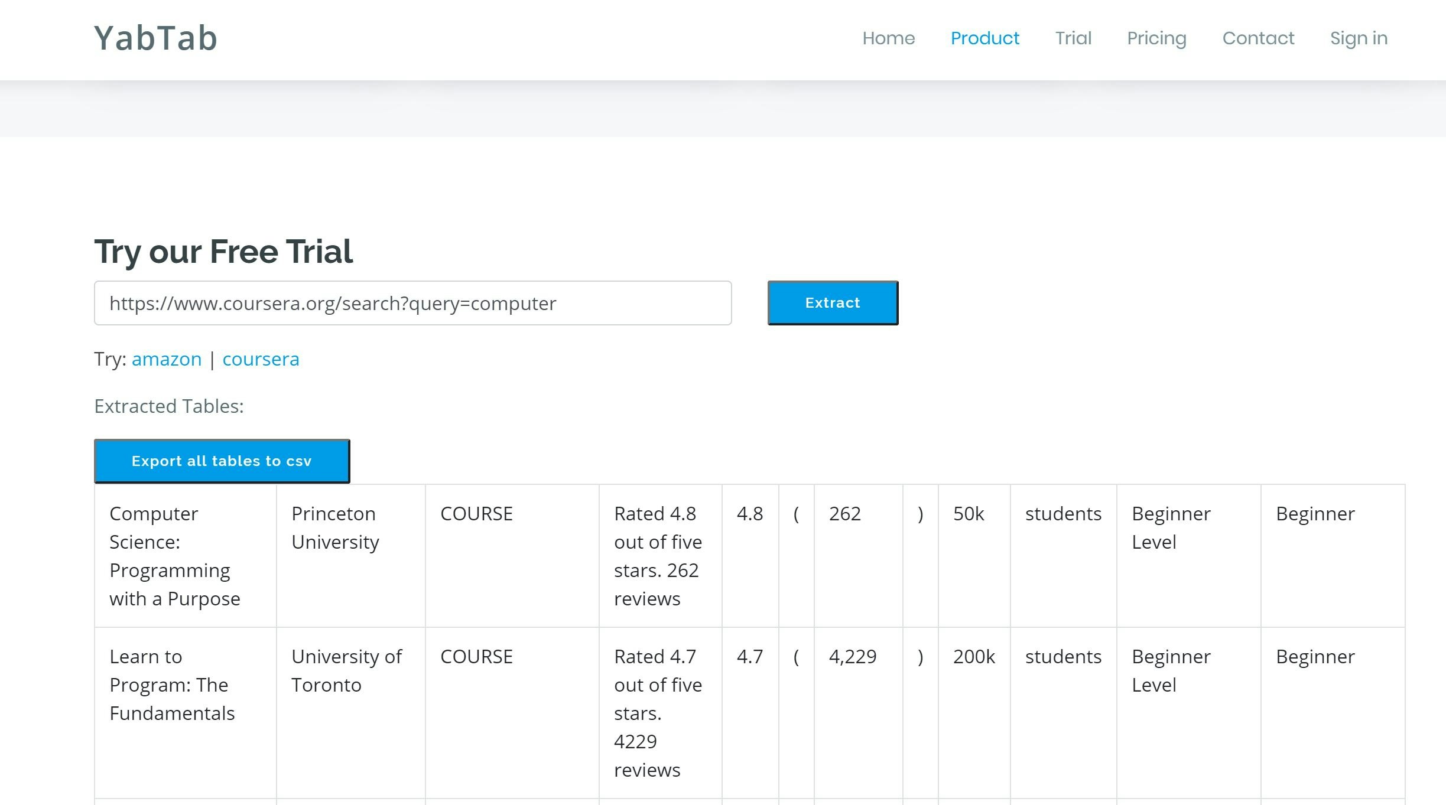
Task: Try the amazon example link
Action: click(167, 359)
